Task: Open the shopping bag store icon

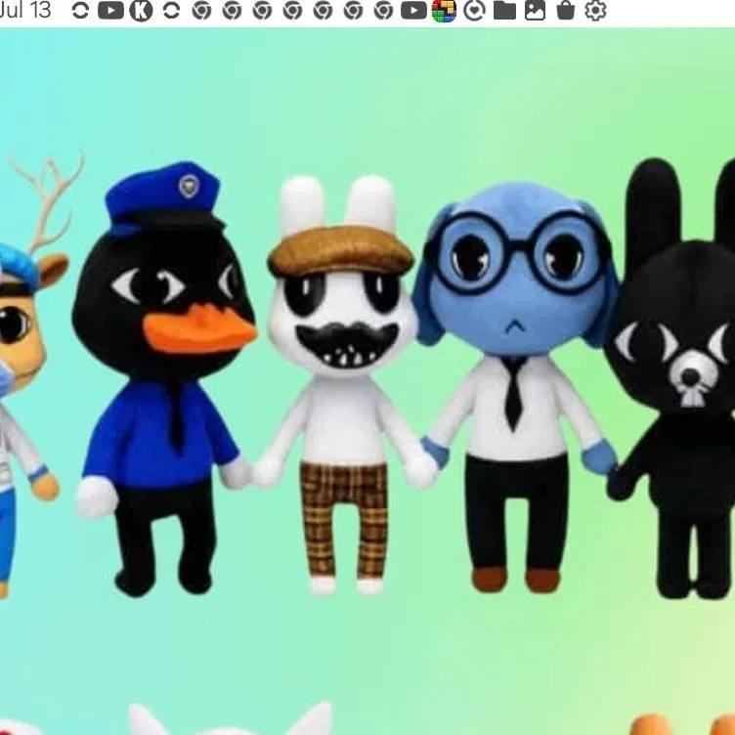Action: [565, 11]
